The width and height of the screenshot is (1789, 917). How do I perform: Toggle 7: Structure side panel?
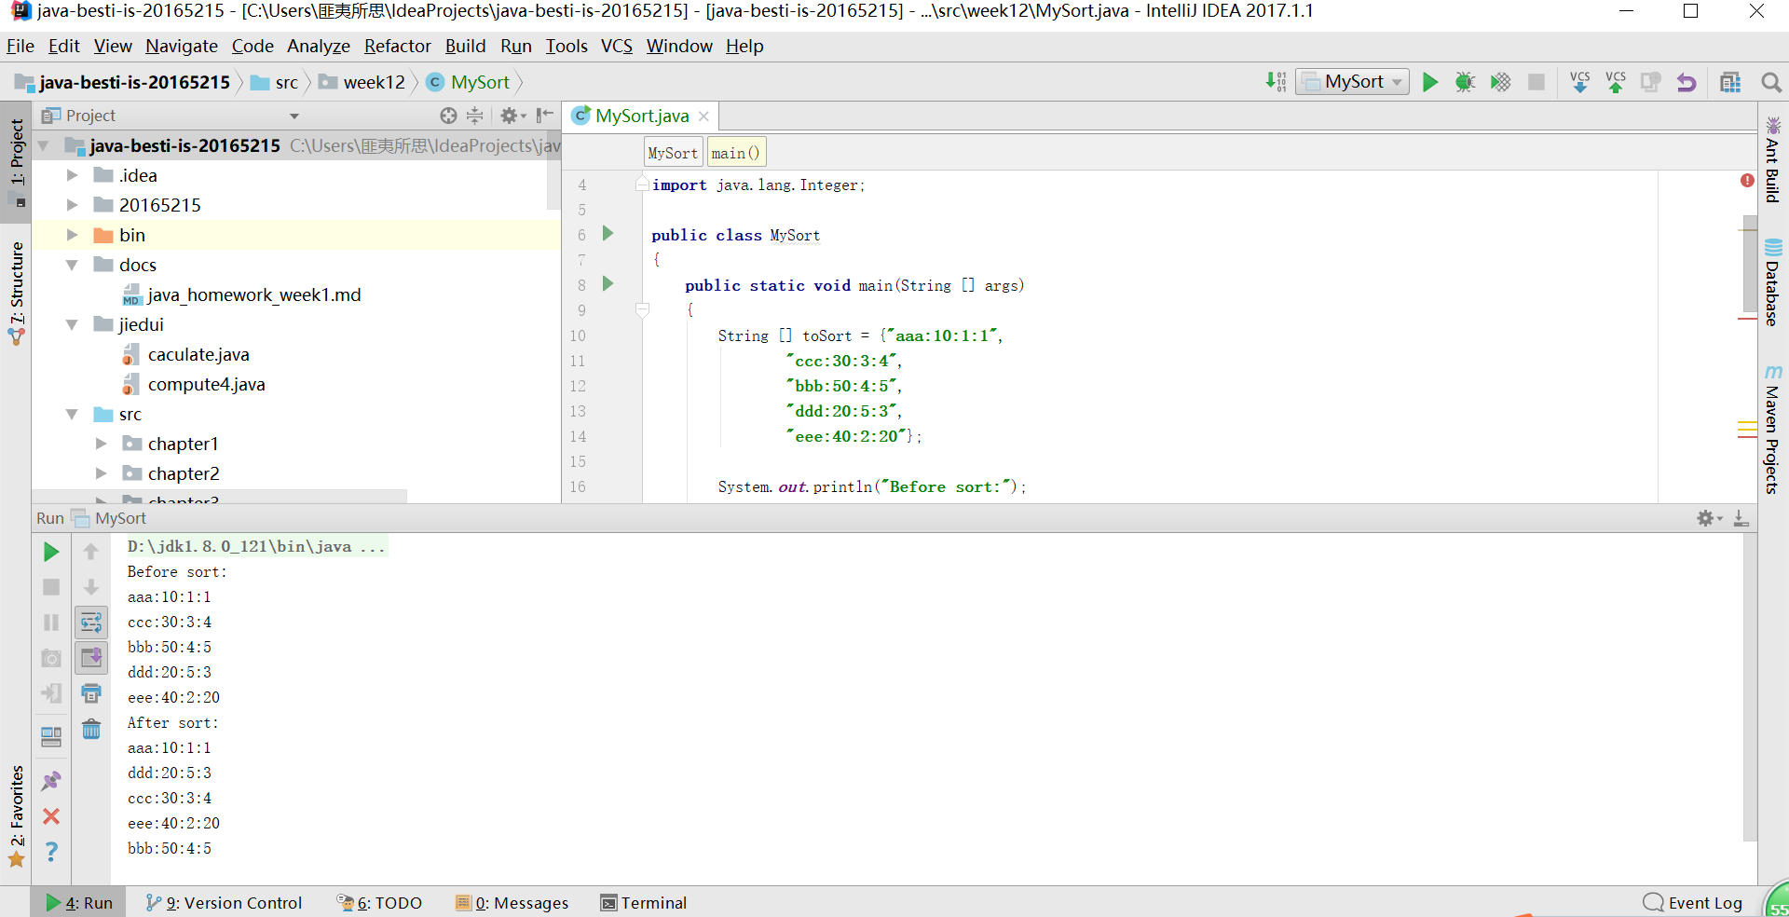coord(17,294)
